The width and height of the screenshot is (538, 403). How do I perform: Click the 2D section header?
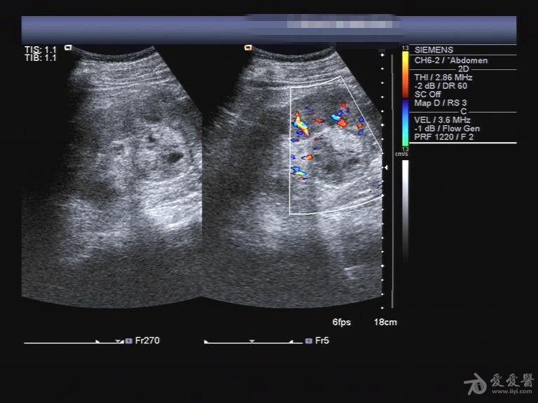[463, 69]
